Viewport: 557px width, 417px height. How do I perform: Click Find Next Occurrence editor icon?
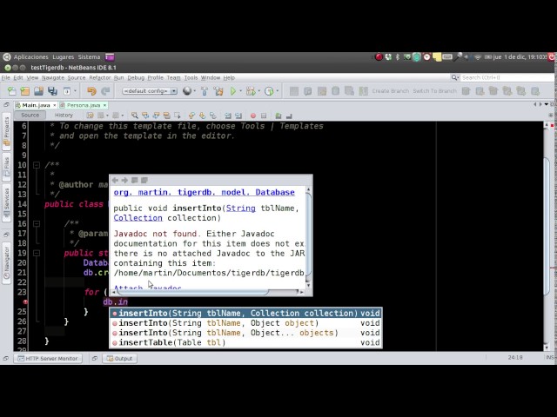click(156, 116)
